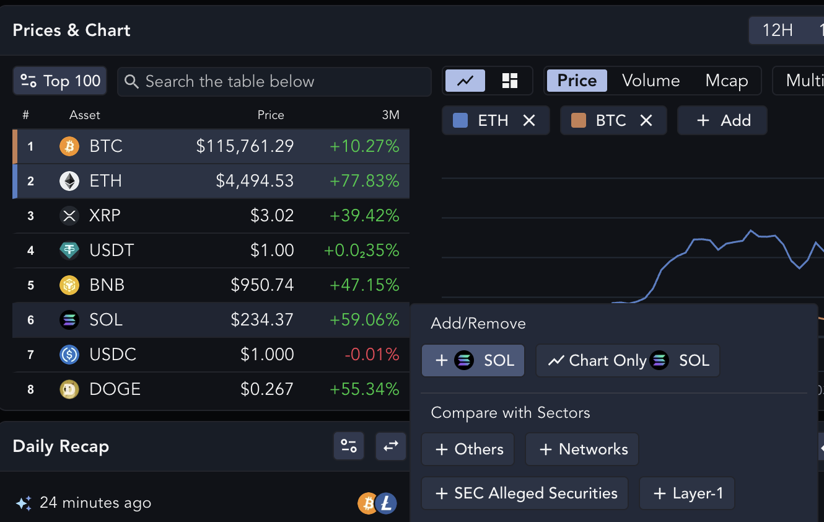Remove ETH from the chart with X
Screen dimensions: 824x522
pos(529,120)
